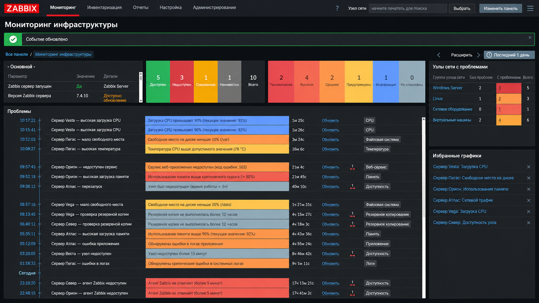This screenshot has width=539, height=303.
Task: Click the Zabbix logo
Action: click(x=22, y=8)
